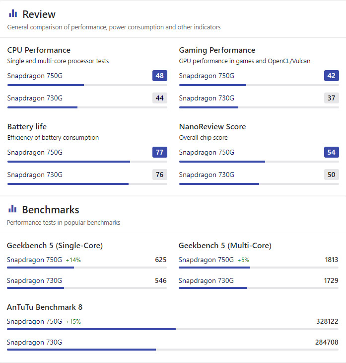346x363 pixels.
Task: Click Snapdragon 730G label under CPU Performance
Action: 35,98
